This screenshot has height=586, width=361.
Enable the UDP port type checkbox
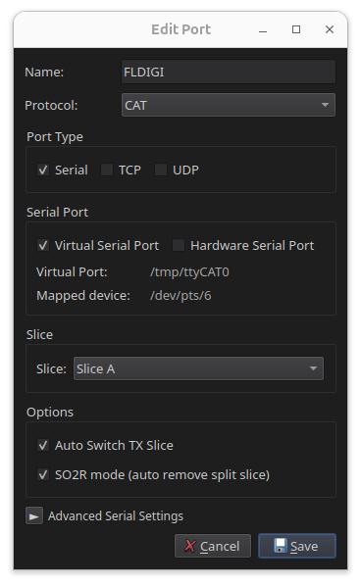point(161,170)
